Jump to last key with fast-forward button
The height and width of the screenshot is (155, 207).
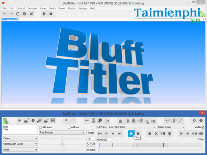120,134
